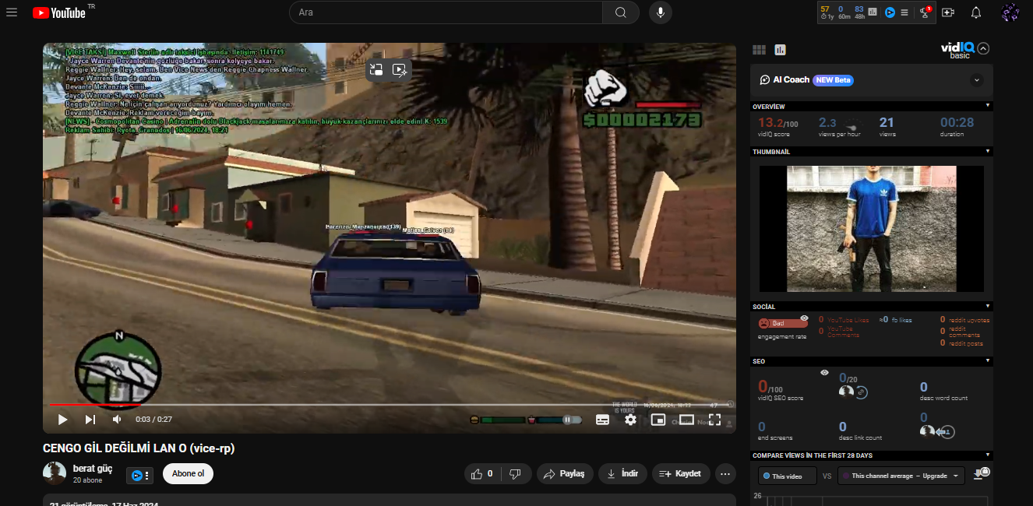Click the vidIQ video thumbnail preview
This screenshot has height=506, width=1033.
click(872, 229)
